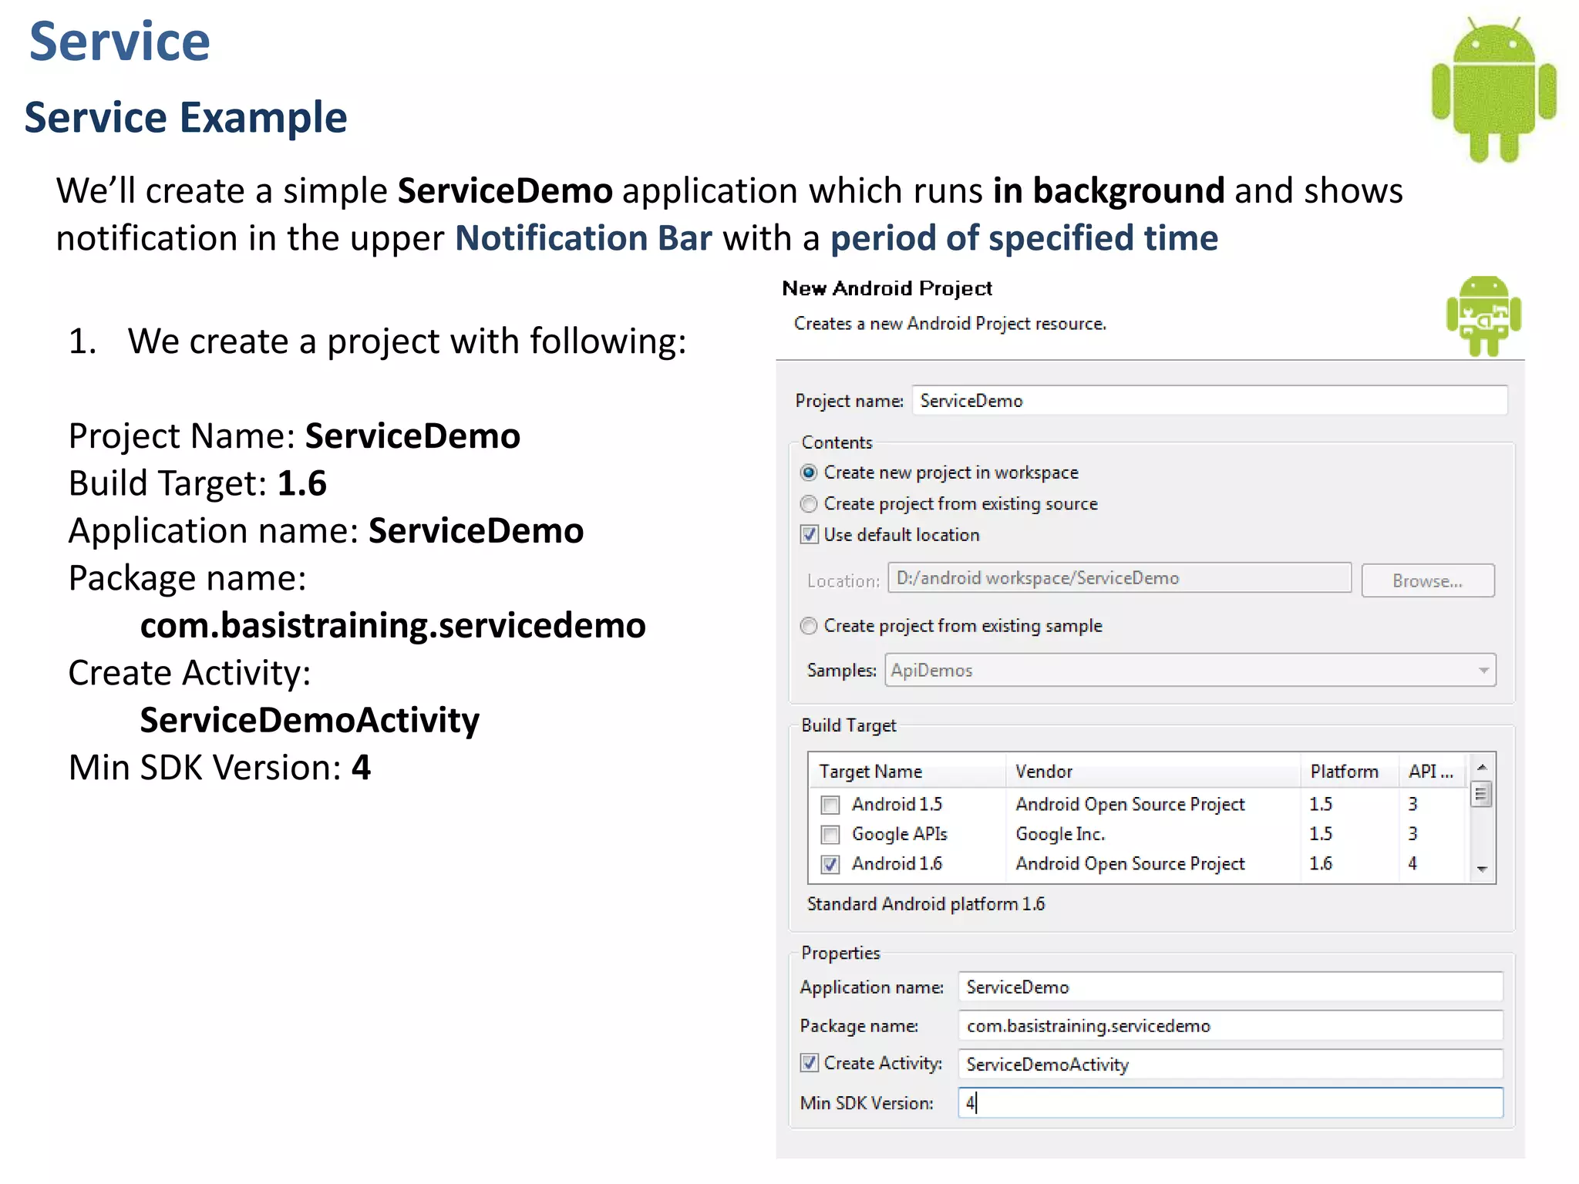Check the Android 1.5 build target
1579x1184 pixels.
tap(830, 806)
